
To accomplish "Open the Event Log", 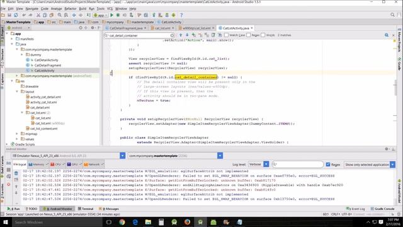I will pos(355,209).
